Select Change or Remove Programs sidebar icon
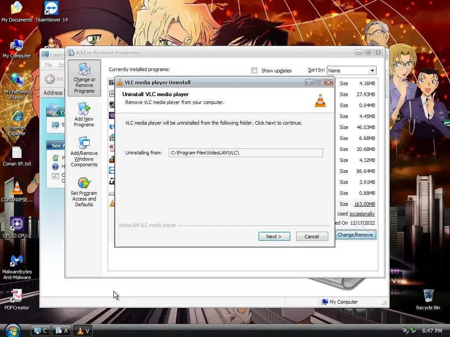This screenshot has height=337, width=450. coord(84,78)
